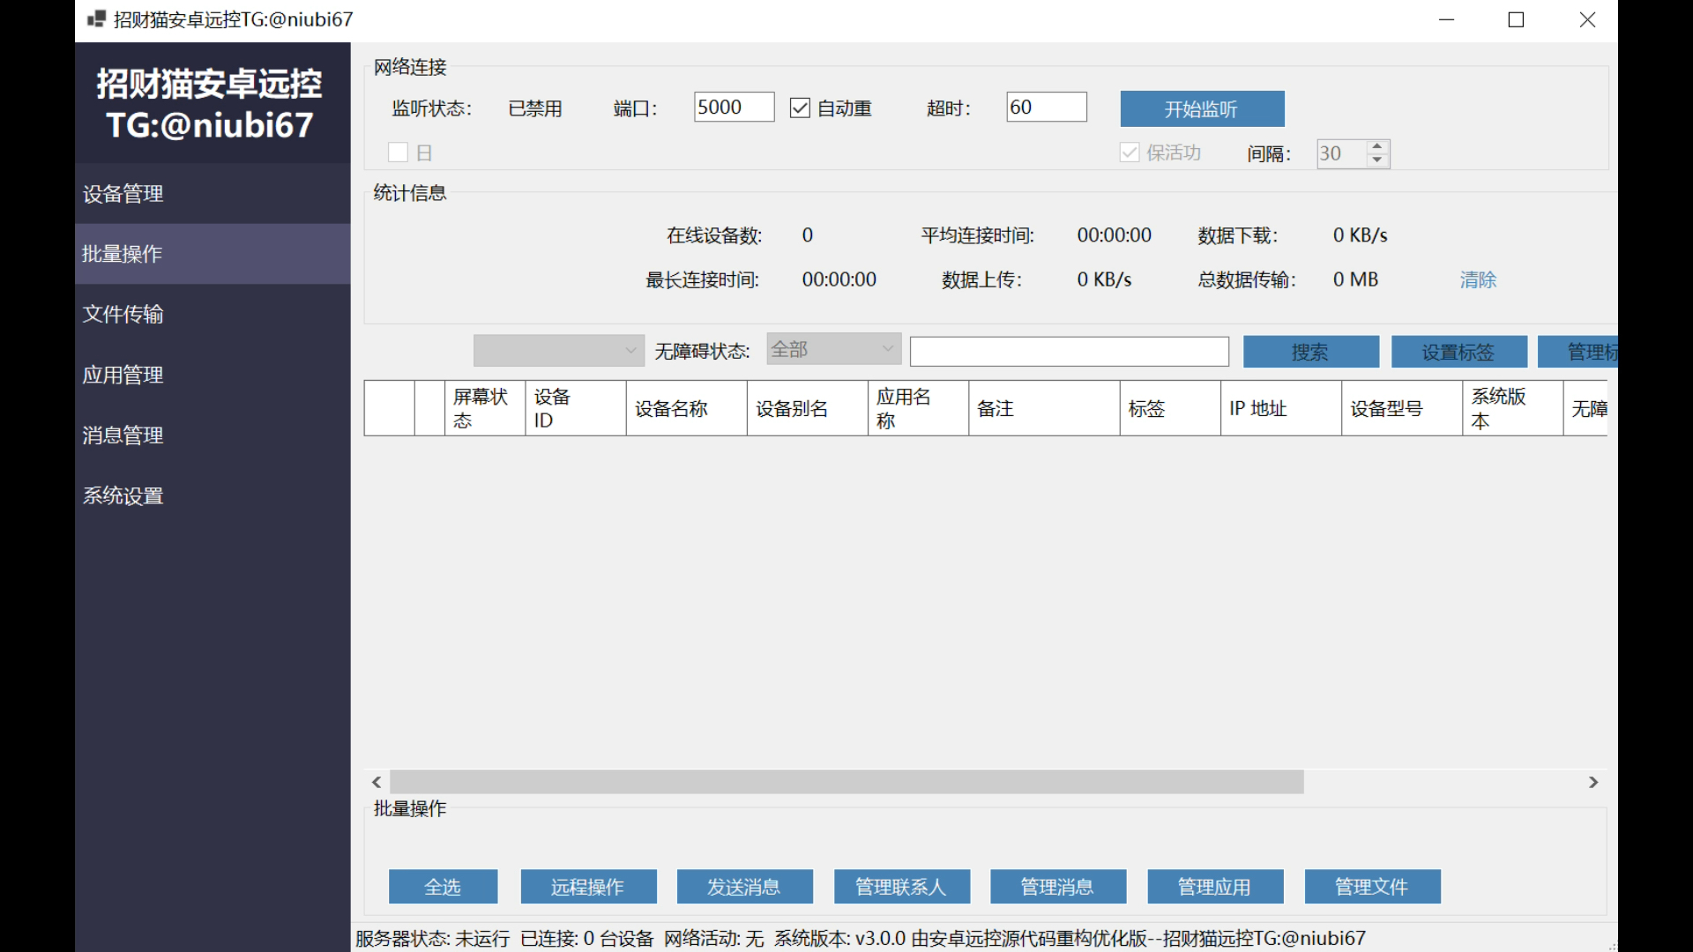Click the app icon in the title bar
The width and height of the screenshot is (1693, 952).
coord(97,19)
